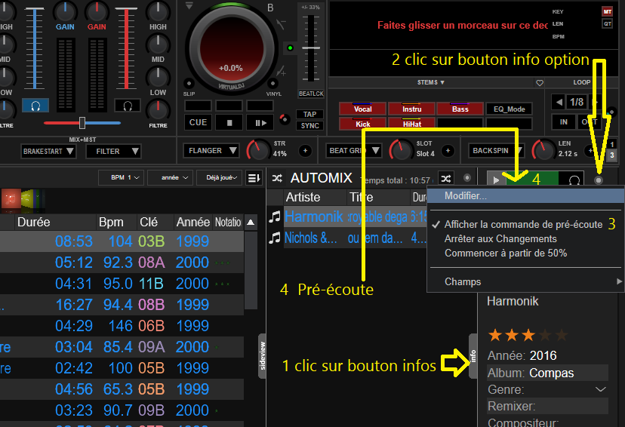The height and width of the screenshot is (427, 625).
Task: Toggle the Vocal stem pad
Action: point(362,109)
